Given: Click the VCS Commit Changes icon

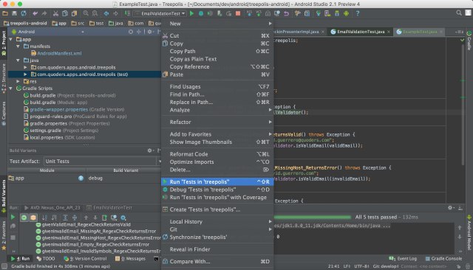Looking at the screenshot, I should [259, 13].
